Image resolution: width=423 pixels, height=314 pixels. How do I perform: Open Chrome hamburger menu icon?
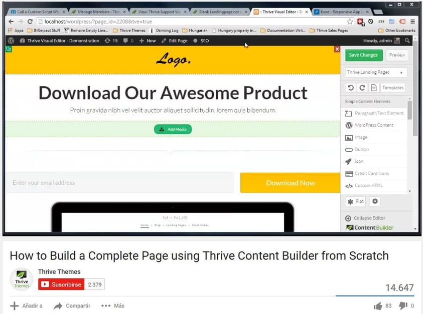pos(412,21)
